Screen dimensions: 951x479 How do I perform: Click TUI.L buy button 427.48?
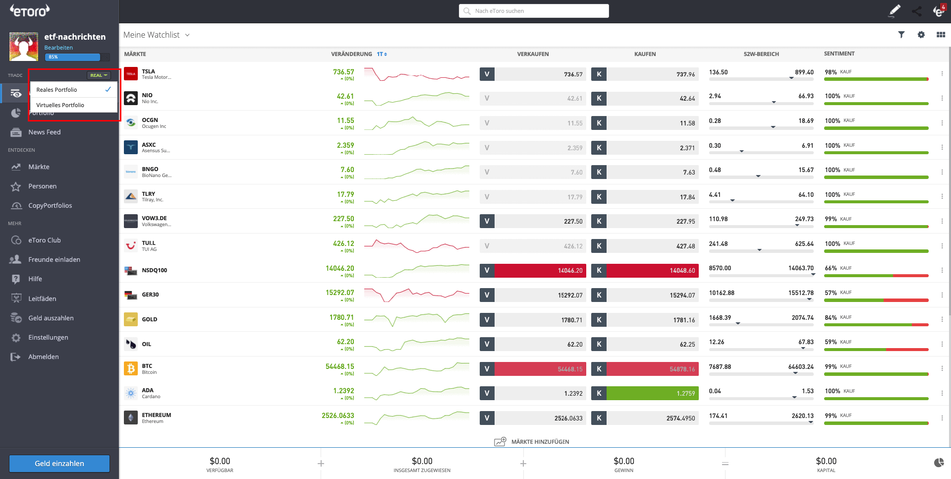[x=645, y=246]
